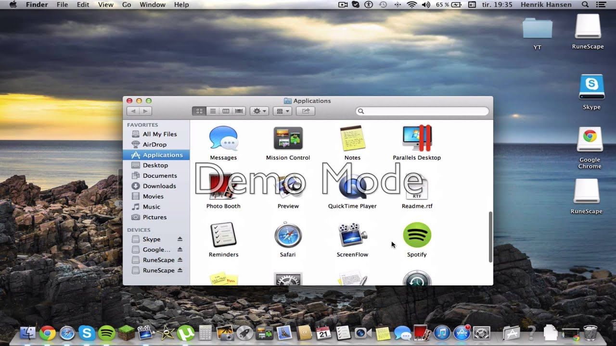Launch Google Chrome from the Dock
Image resolution: width=616 pixels, height=346 pixels.
point(47,333)
